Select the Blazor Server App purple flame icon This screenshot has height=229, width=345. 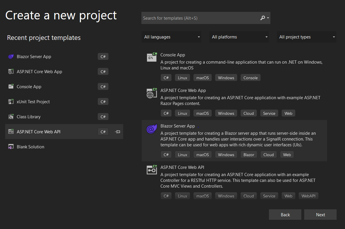152,129
